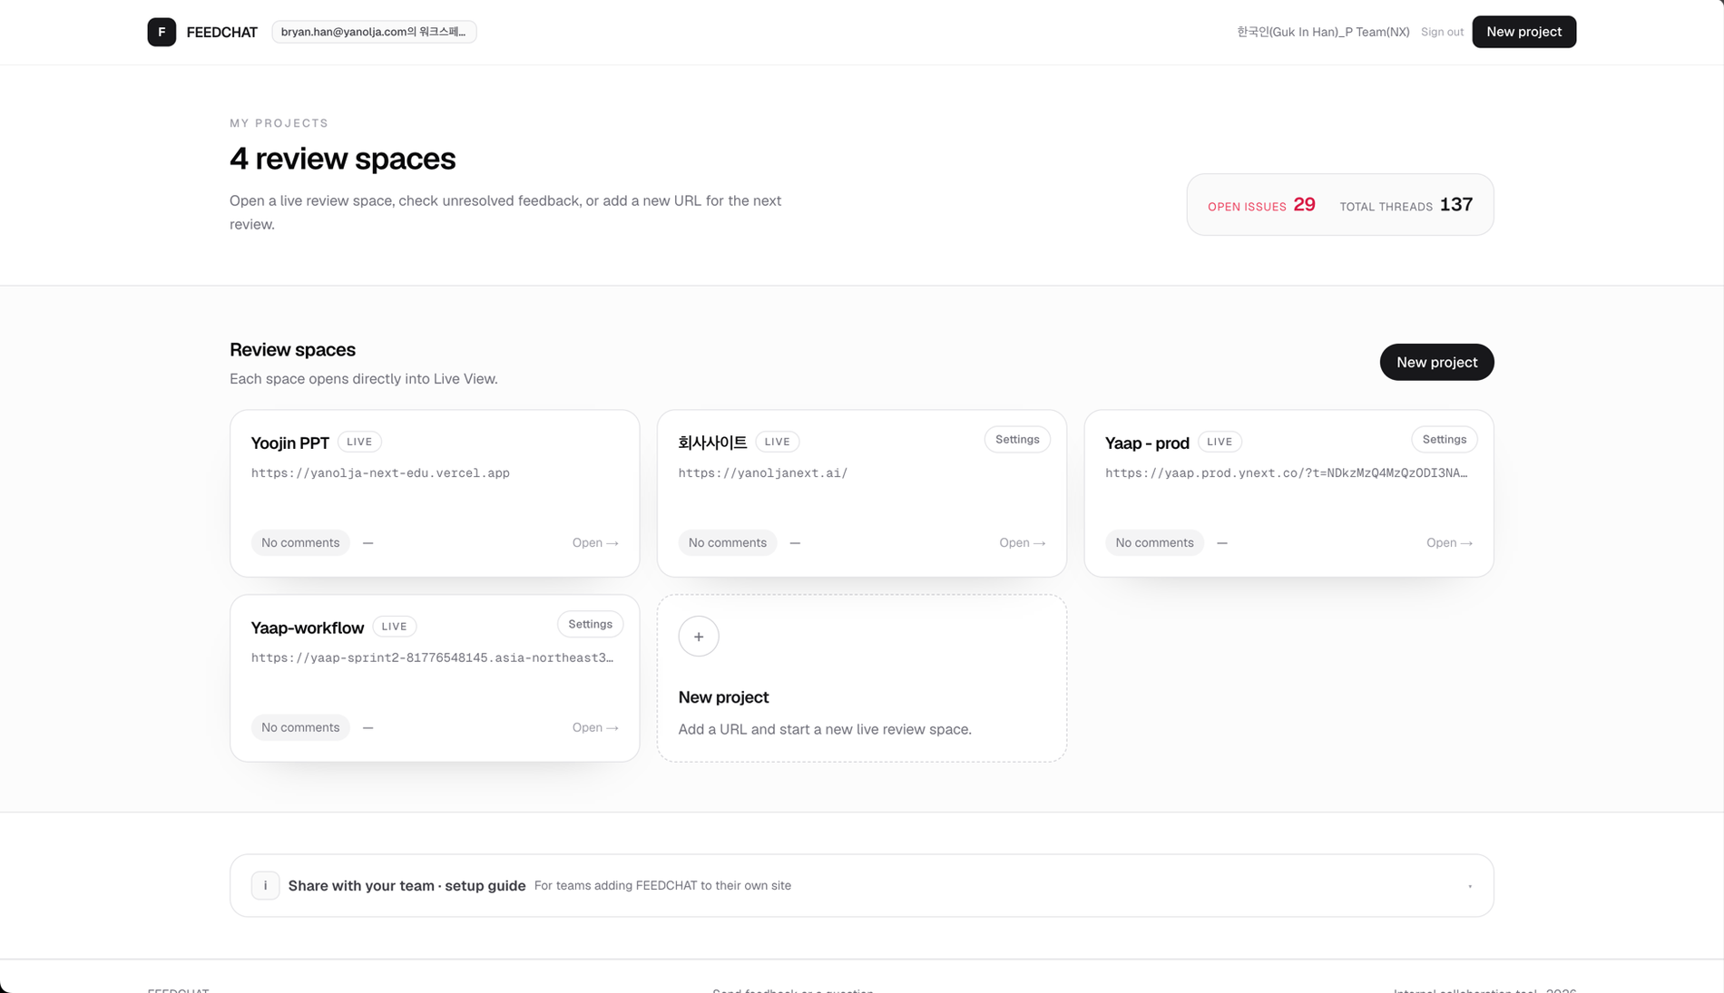Click the yaap-sprint2 URL text
The width and height of the screenshot is (1724, 993).
click(432, 658)
